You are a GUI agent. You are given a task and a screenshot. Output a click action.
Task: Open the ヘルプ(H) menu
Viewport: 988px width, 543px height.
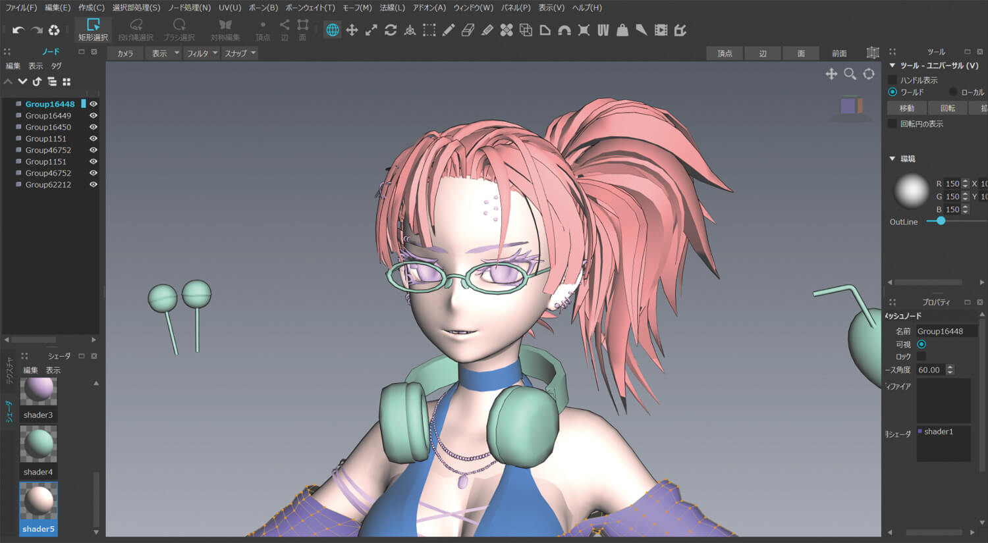pyautogui.click(x=587, y=8)
